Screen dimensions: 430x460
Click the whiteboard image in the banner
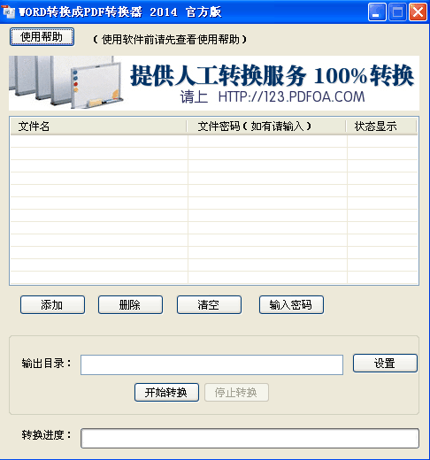[x=66, y=82]
